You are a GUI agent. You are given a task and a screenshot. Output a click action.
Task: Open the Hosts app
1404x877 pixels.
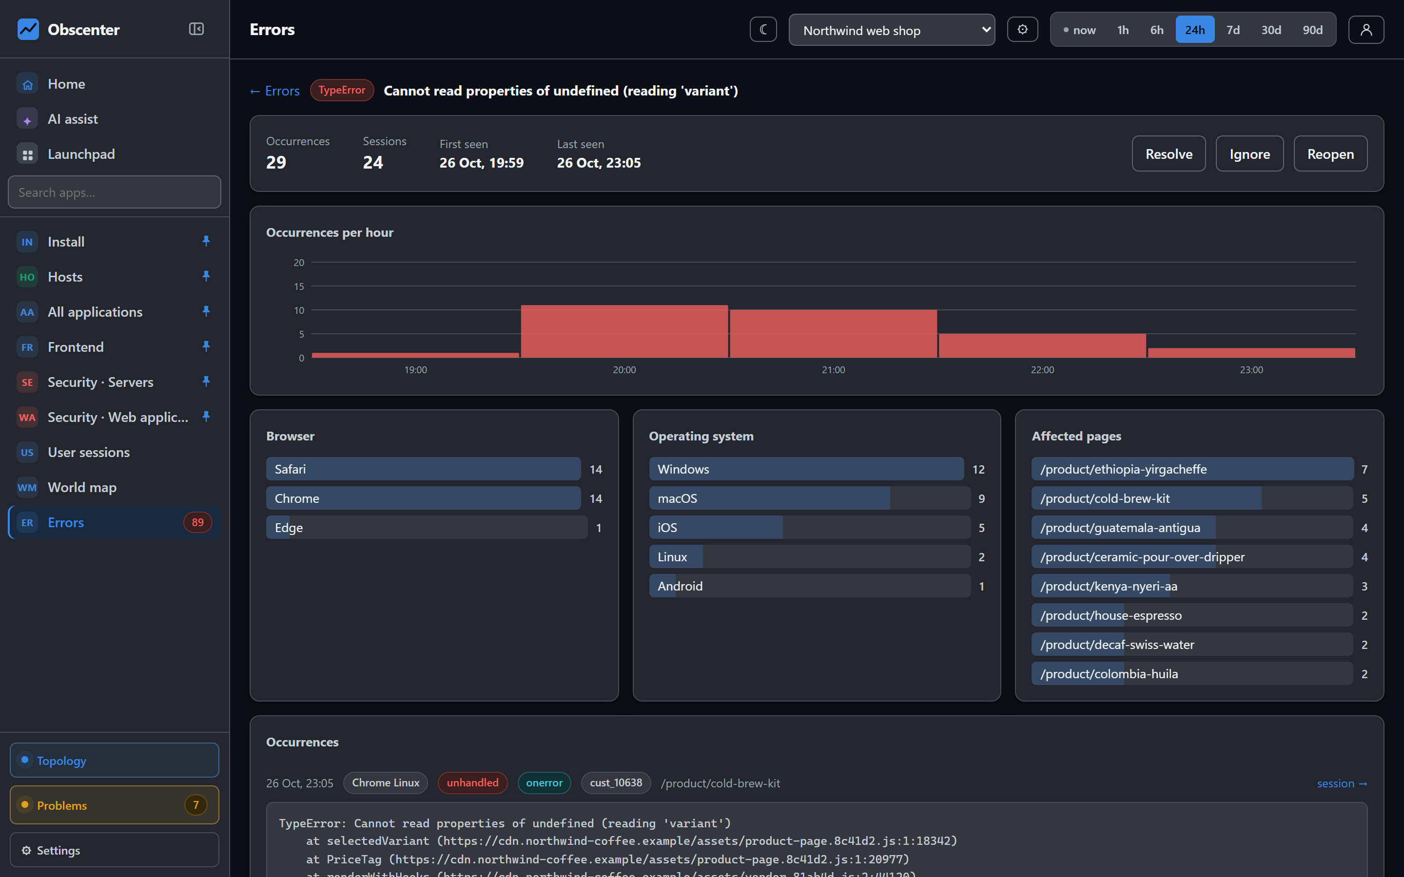[114, 277]
